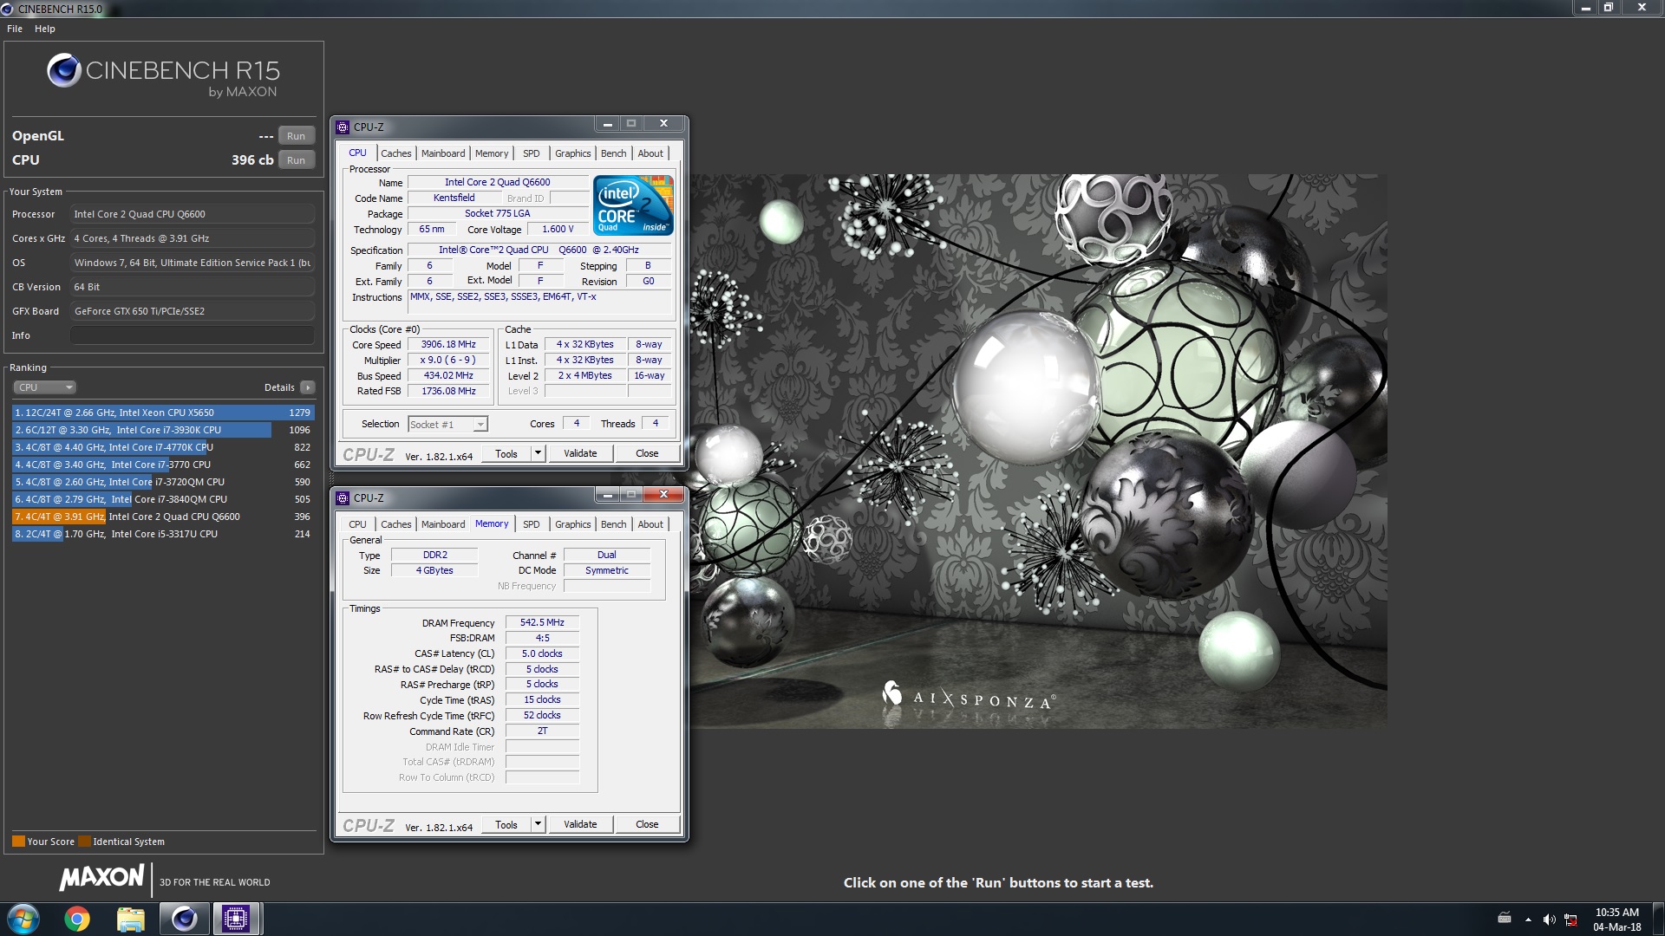Run the CPU benchmark
1665x936 pixels.
(x=296, y=160)
